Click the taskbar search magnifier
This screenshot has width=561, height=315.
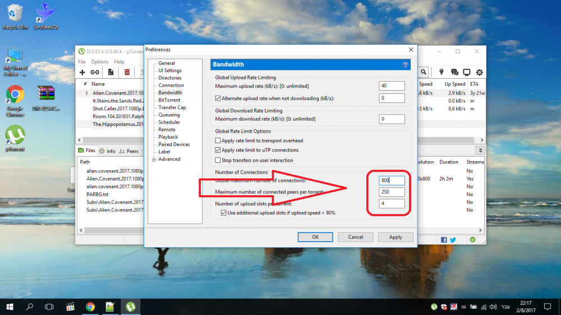pos(30,307)
